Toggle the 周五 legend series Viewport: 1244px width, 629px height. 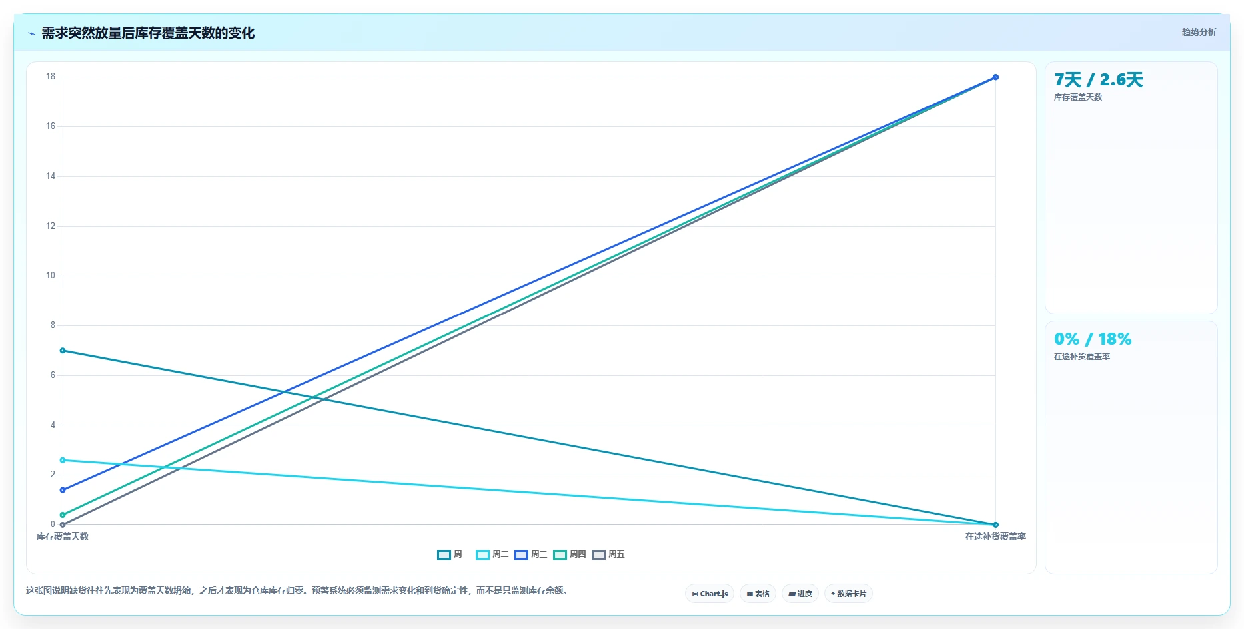point(608,554)
